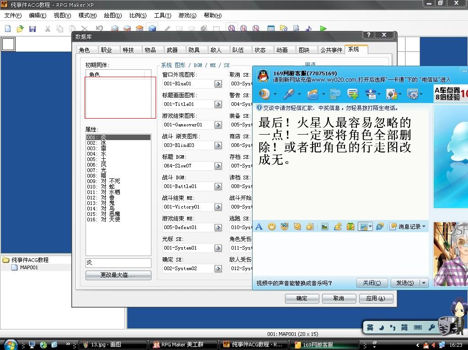The height and width of the screenshot is (350, 468).
Task: Select MAP001 in the map tree
Action: pyautogui.click(x=29, y=267)
